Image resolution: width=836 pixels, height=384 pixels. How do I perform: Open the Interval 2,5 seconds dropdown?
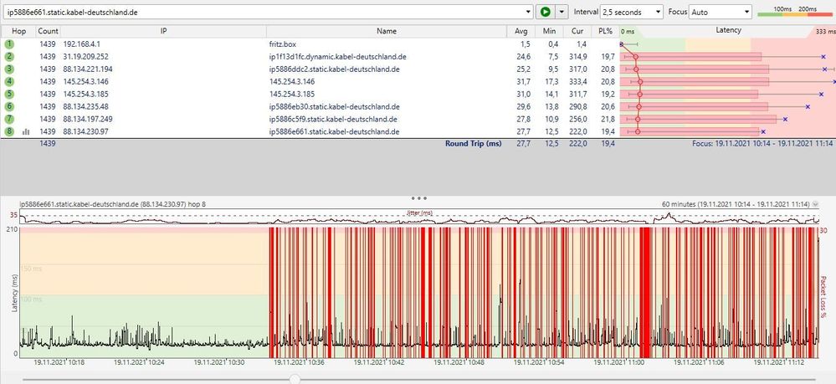631,12
